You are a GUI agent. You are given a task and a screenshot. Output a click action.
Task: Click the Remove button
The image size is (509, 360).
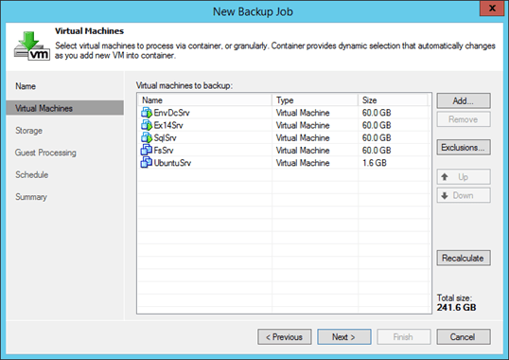[464, 119]
